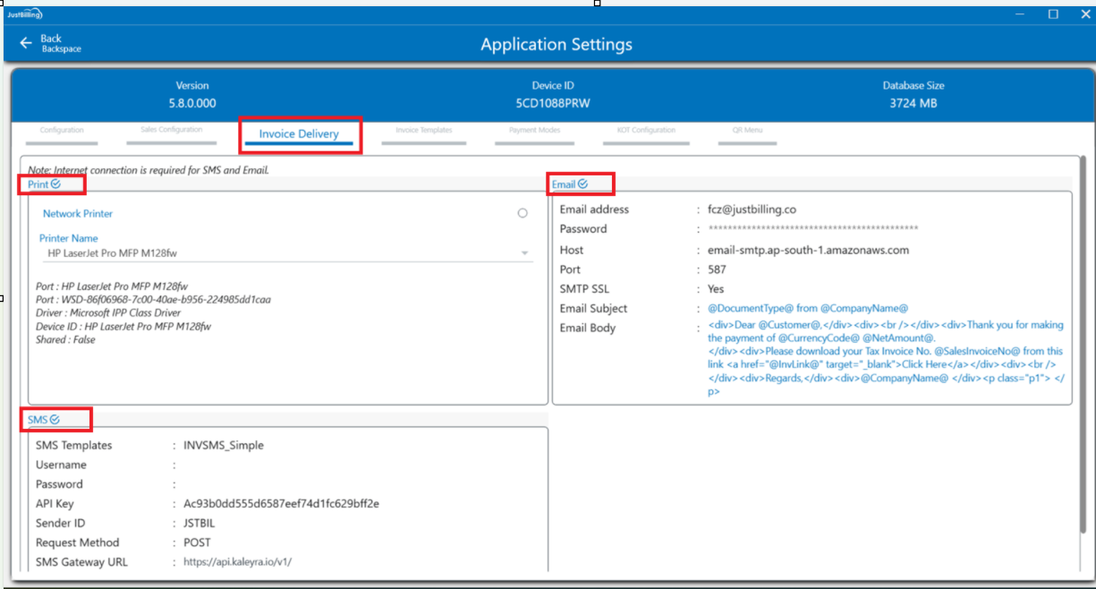1096x589 pixels.
Task: Switch to the QR Menu tab
Action: [747, 131]
